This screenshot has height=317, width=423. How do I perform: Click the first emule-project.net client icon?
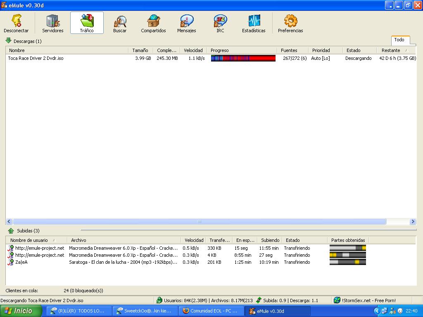point(10,248)
